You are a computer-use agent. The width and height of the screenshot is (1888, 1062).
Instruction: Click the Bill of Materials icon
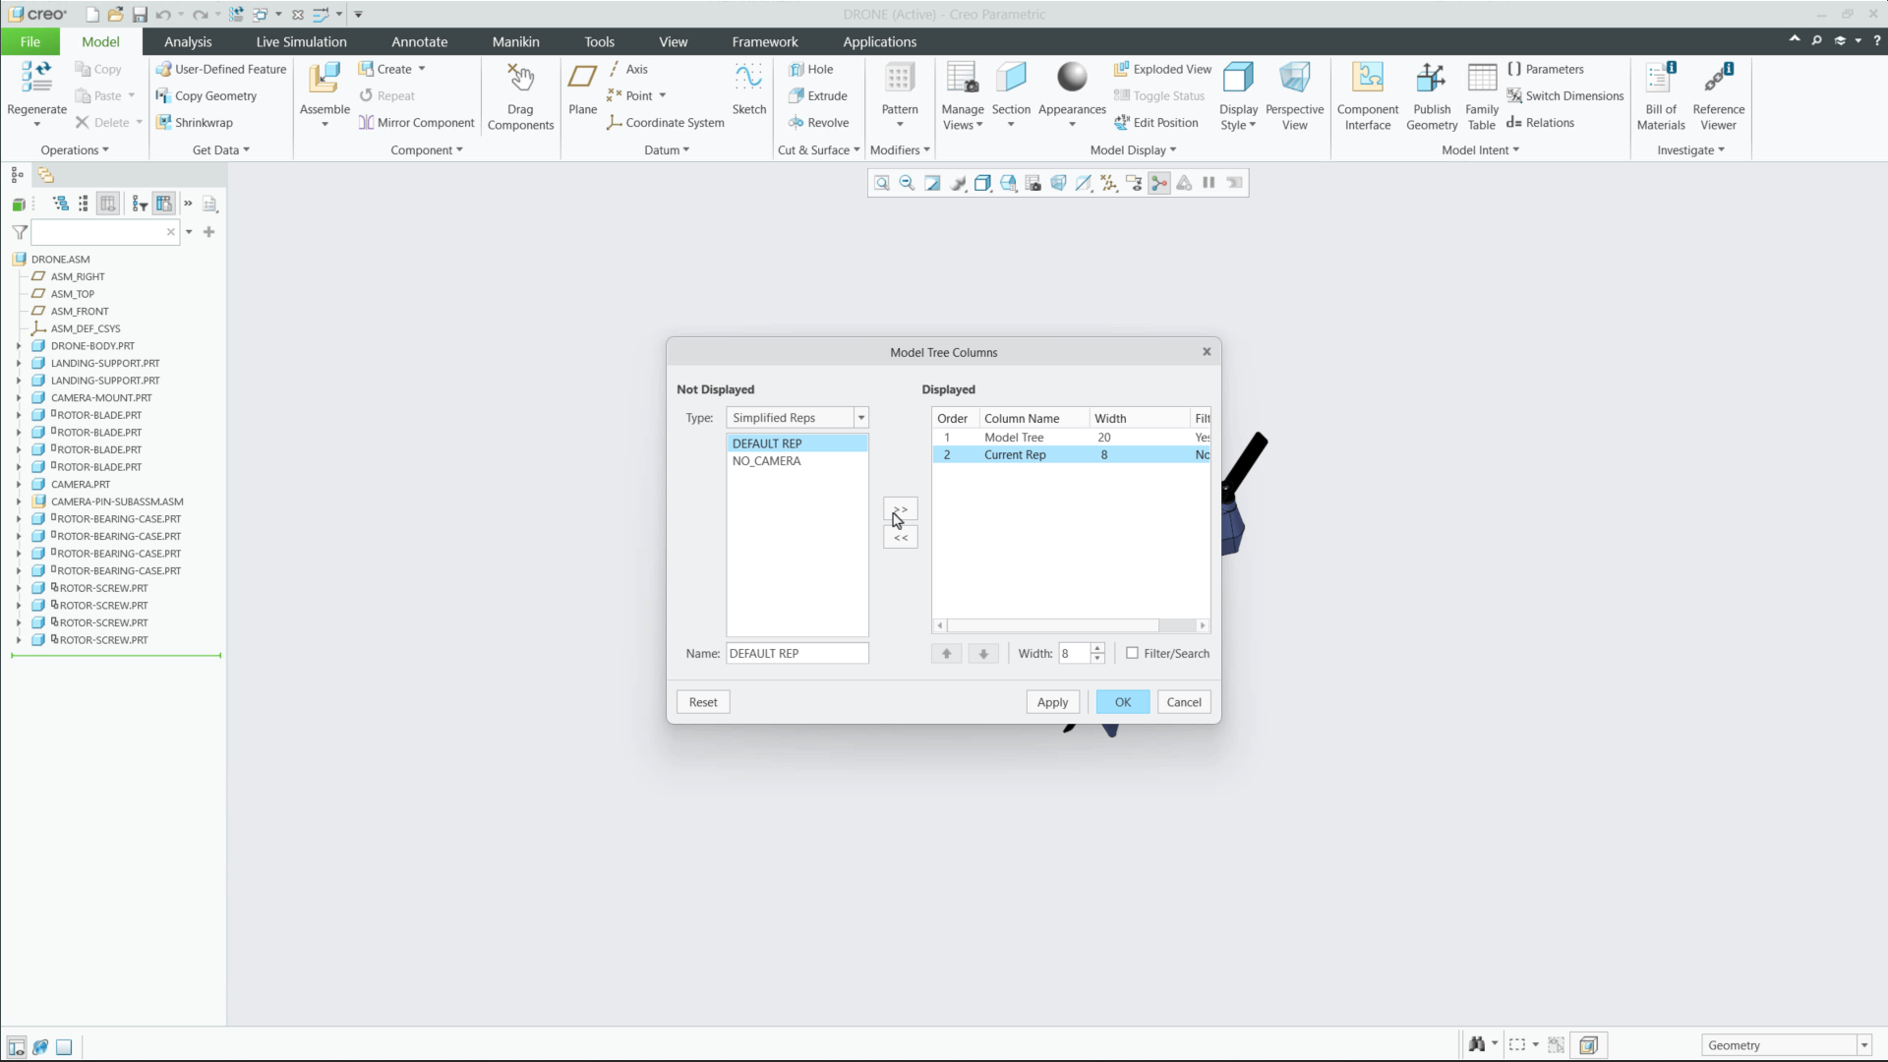pos(1661,79)
